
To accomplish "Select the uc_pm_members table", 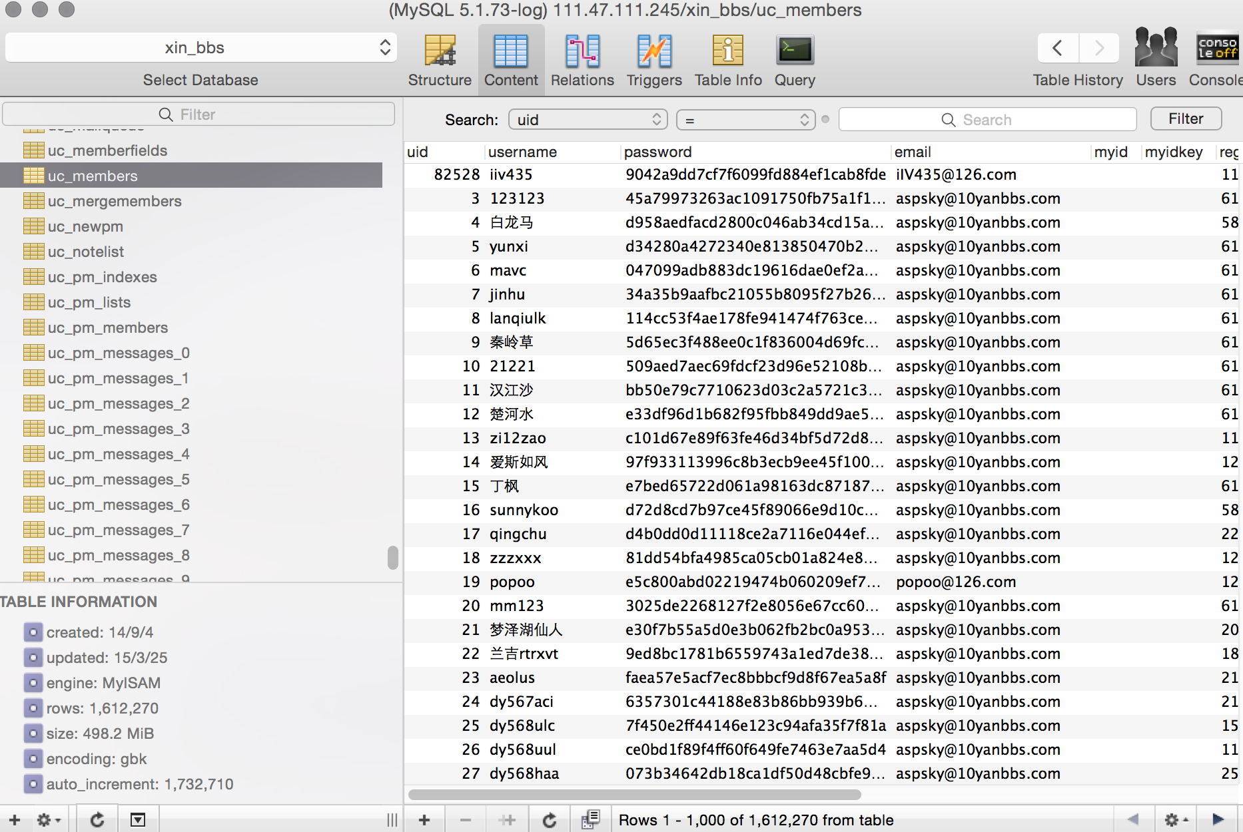I will click(x=192, y=327).
